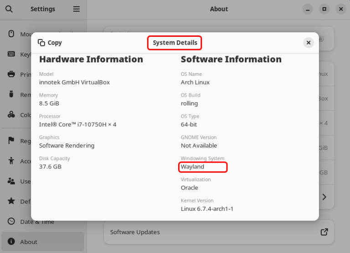The height and width of the screenshot is (253, 350).
Task: Click the System Details dialog title
Action: point(175,43)
